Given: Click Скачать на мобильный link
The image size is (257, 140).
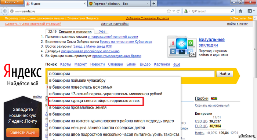Looking at the screenshot, I should (x=212, y=106).
